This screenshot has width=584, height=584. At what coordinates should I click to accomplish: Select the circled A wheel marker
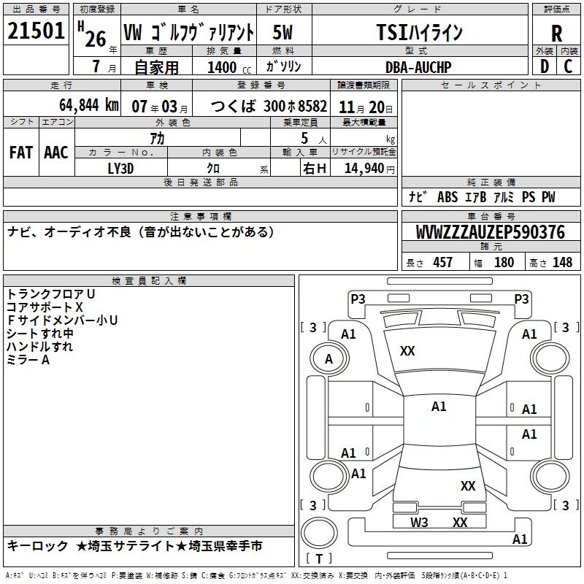point(328,359)
